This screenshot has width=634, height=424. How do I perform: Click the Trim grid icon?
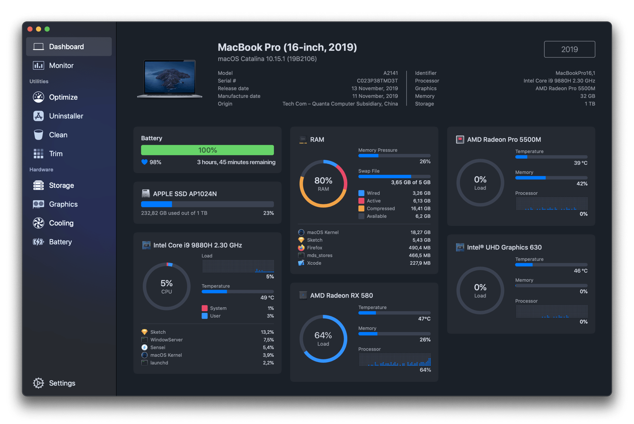38,154
